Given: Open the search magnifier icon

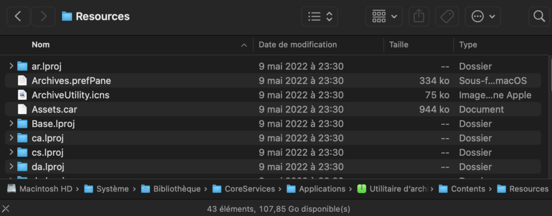Looking at the screenshot, I should click(x=539, y=17).
